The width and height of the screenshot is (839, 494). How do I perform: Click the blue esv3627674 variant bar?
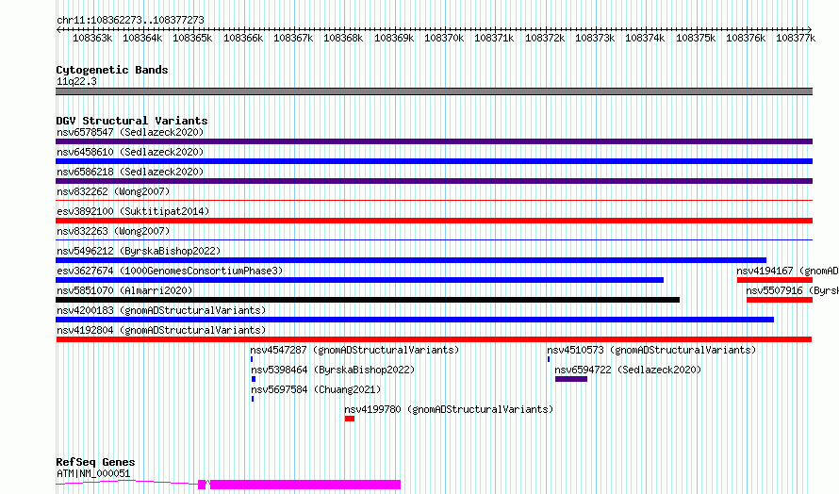tap(359, 280)
